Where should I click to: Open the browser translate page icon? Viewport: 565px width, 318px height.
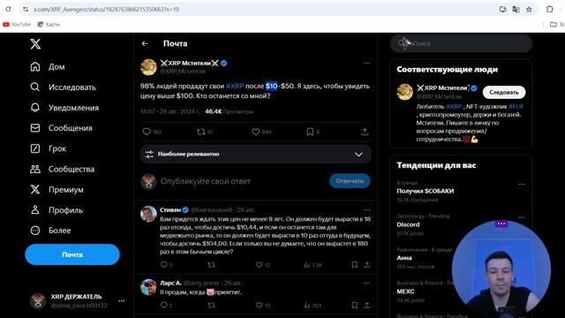click(516, 10)
